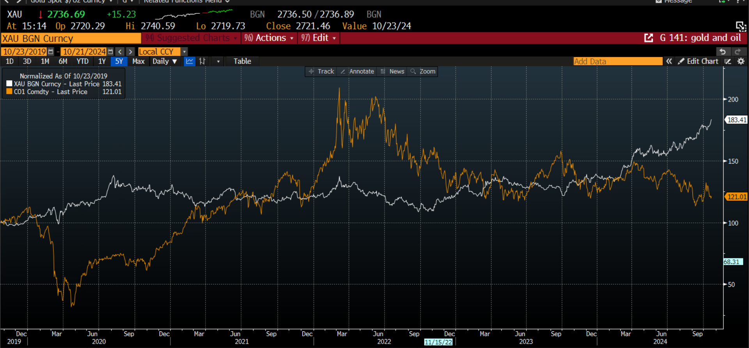Image resolution: width=749 pixels, height=348 pixels.
Task: Activate the Annotate tool
Action: coord(357,71)
